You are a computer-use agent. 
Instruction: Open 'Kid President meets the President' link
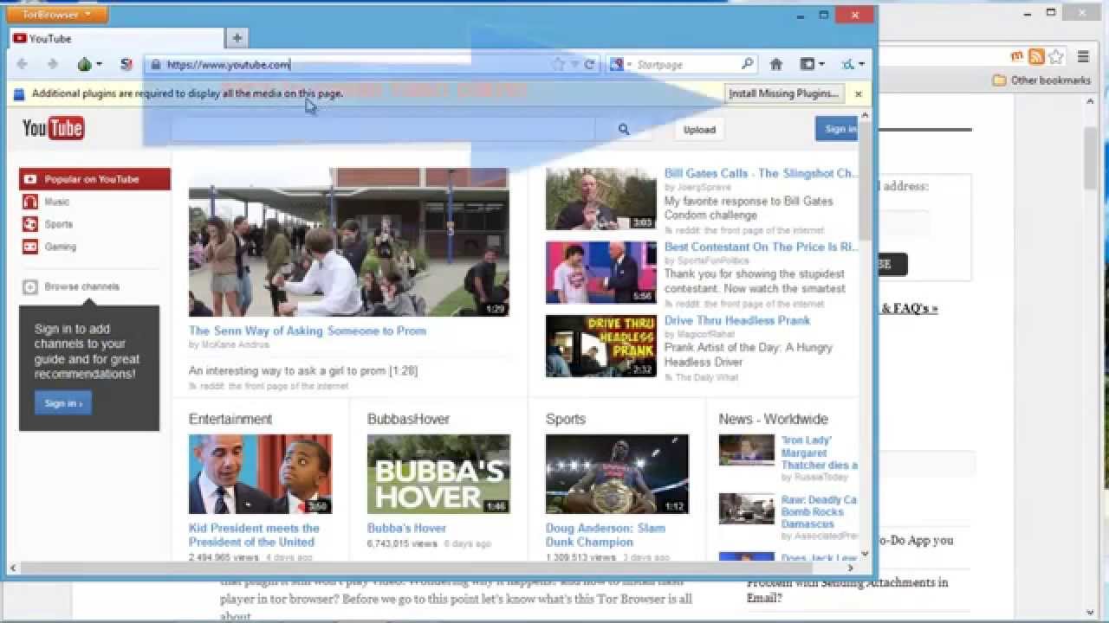254,535
